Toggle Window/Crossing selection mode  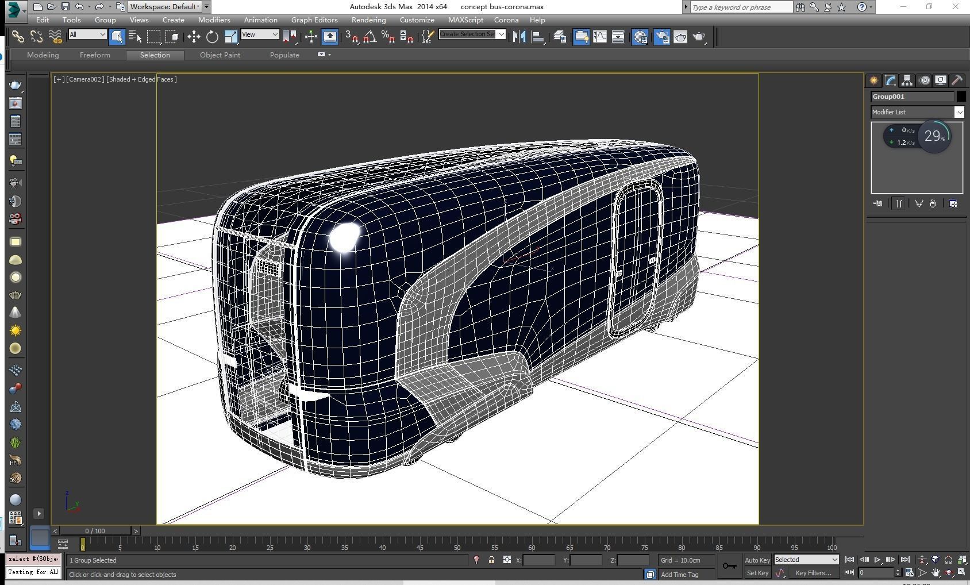tap(172, 37)
